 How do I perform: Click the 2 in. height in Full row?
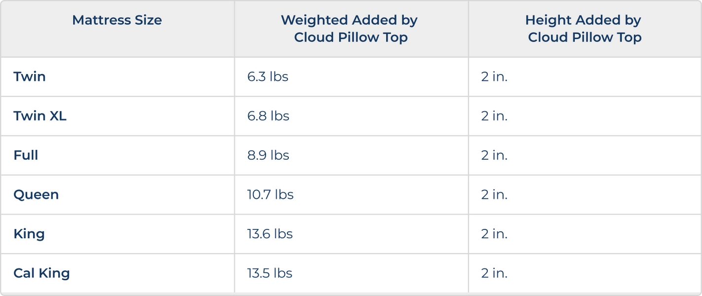click(x=494, y=155)
